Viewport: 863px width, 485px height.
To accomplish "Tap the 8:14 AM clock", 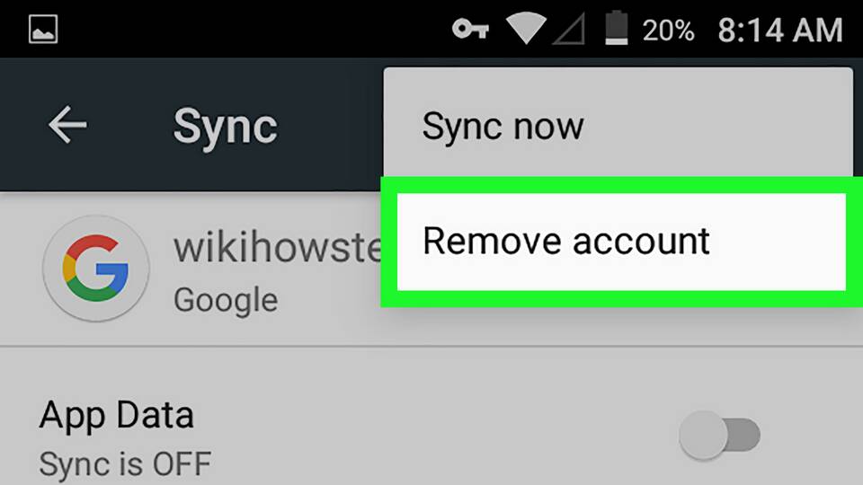I will pyautogui.click(x=780, y=30).
